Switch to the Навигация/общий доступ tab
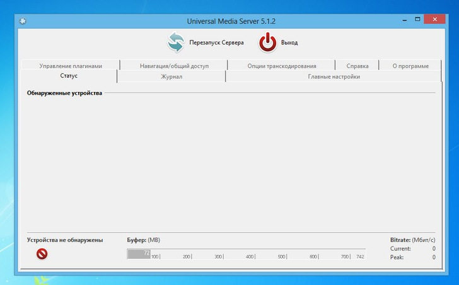This screenshot has width=459, height=285. (174, 66)
